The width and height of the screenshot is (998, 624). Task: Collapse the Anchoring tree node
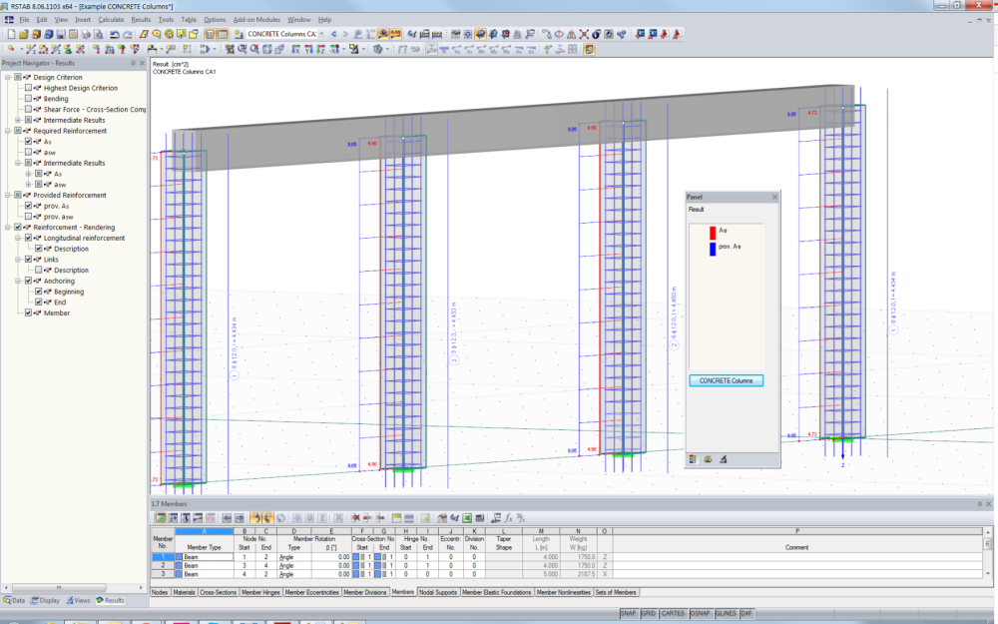click(x=18, y=281)
